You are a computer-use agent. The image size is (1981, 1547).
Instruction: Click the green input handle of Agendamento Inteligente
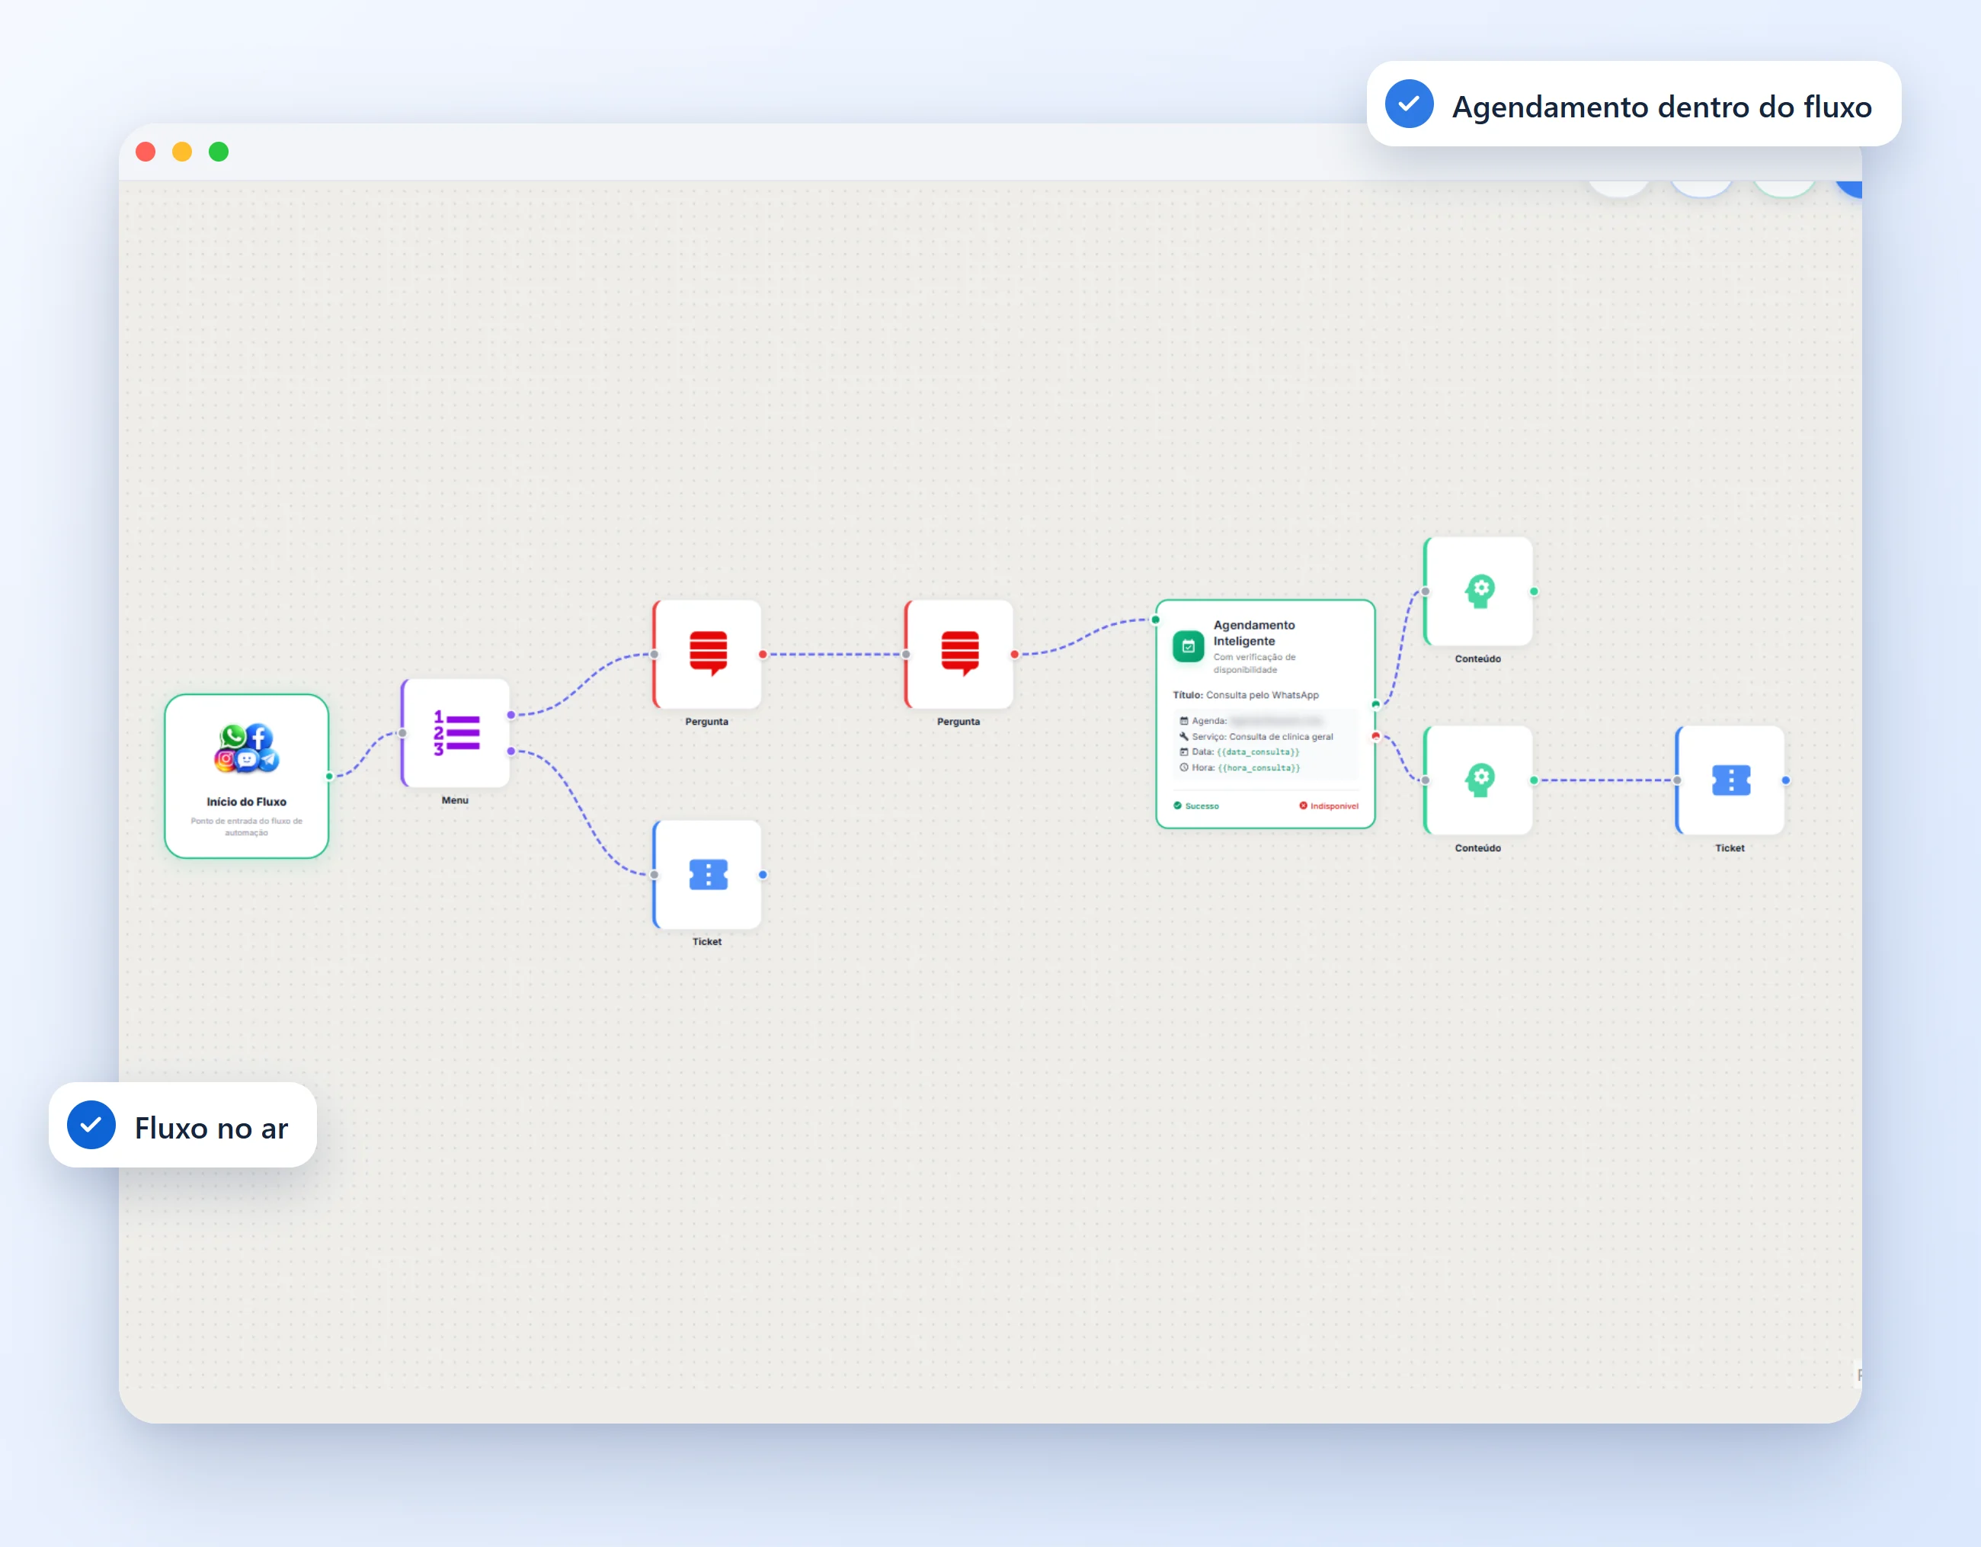tap(1156, 620)
